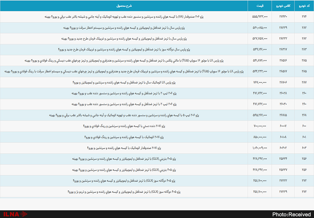Click 207i automatic description, class ۶۰۱۰۸

coord(124,137)
